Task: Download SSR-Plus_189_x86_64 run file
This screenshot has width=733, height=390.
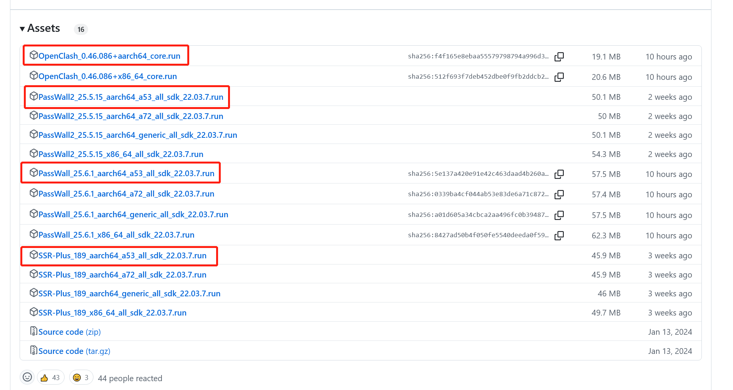Action: (x=112, y=313)
